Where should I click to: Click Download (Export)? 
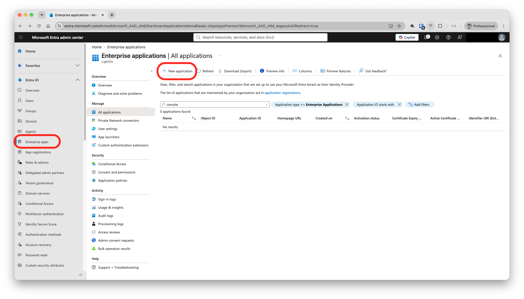coord(235,71)
